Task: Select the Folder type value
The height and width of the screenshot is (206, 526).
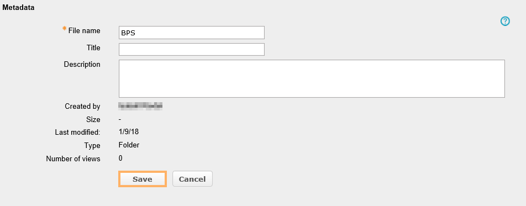Action: click(x=129, y=145)
